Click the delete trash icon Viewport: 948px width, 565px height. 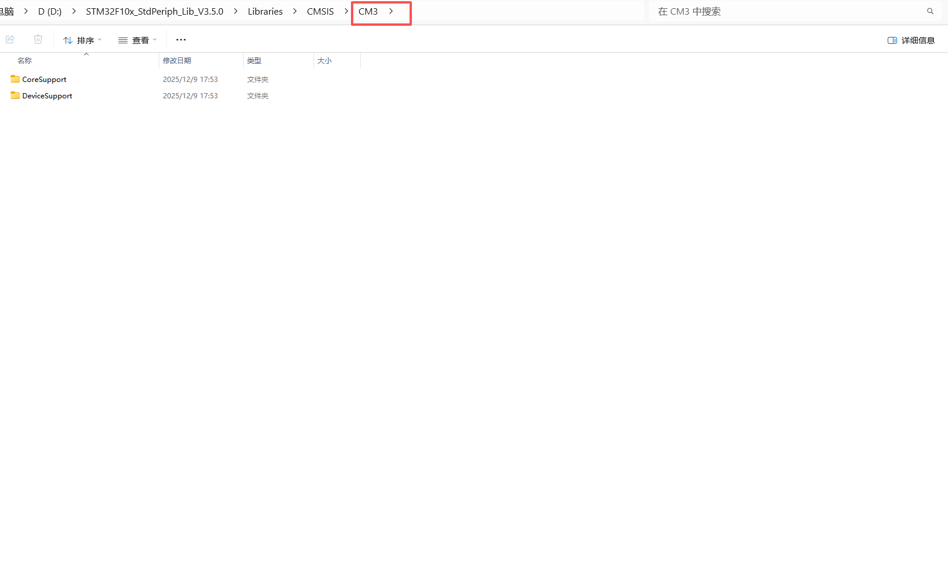[38, 39]
